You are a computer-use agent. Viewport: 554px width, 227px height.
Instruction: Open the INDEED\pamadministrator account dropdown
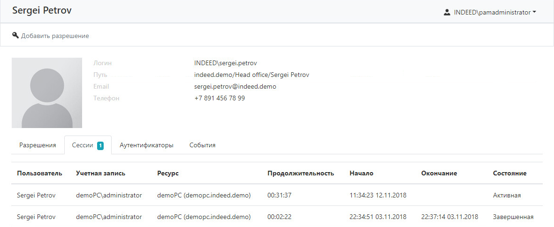[x=491, y=13]
